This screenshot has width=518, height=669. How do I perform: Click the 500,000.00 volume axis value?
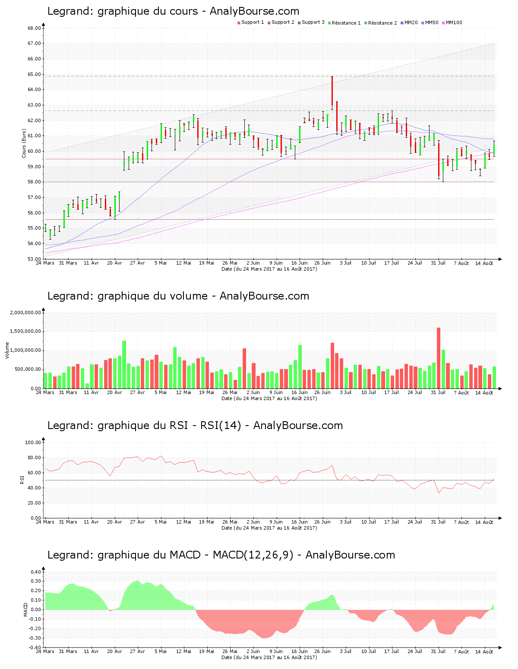click(x=28, y=369)
